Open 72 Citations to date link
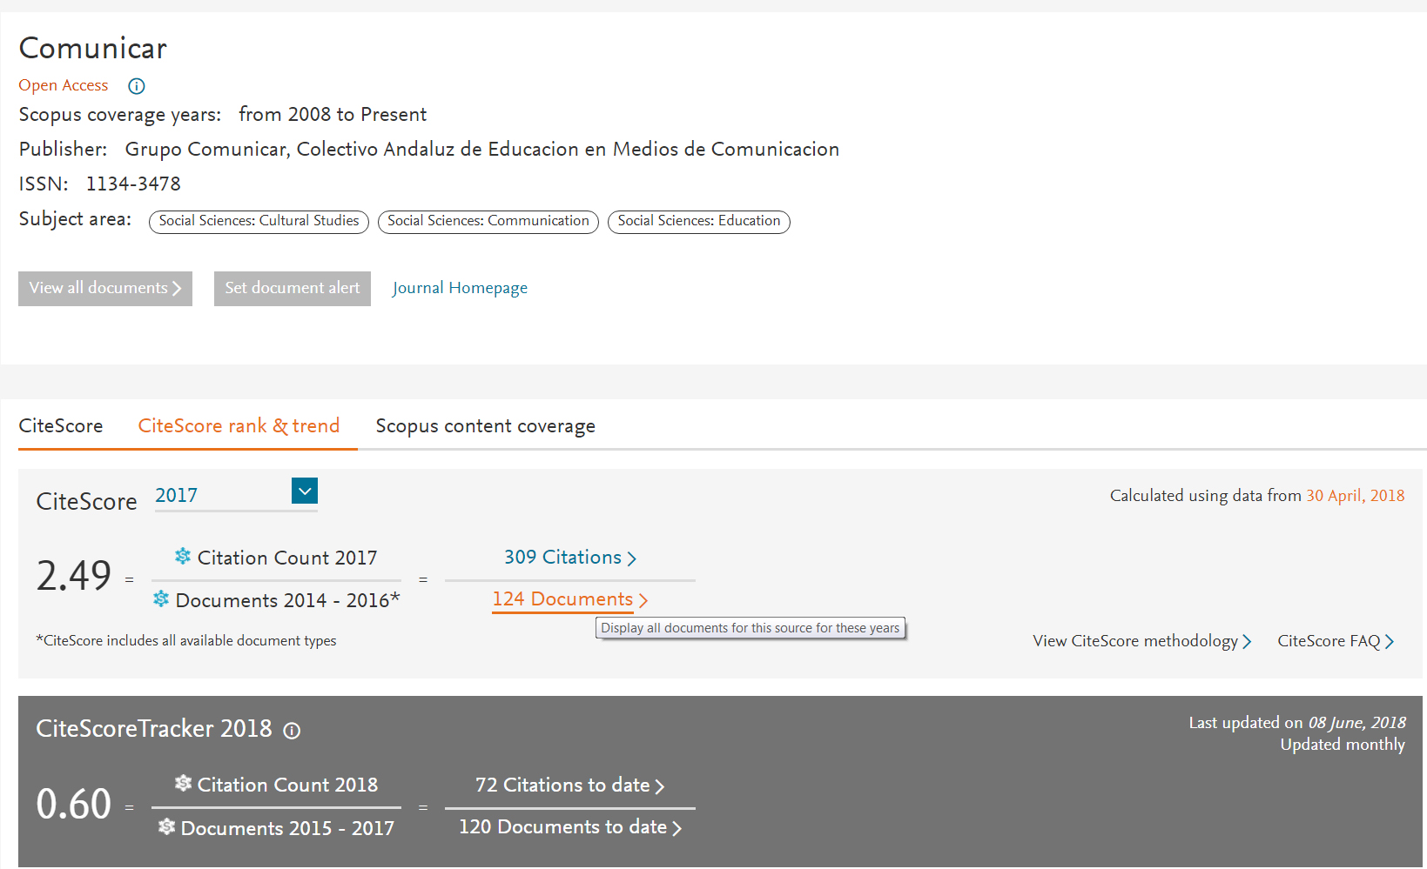This screenshot has width=1427, height=869. click(x=570, y=785)
